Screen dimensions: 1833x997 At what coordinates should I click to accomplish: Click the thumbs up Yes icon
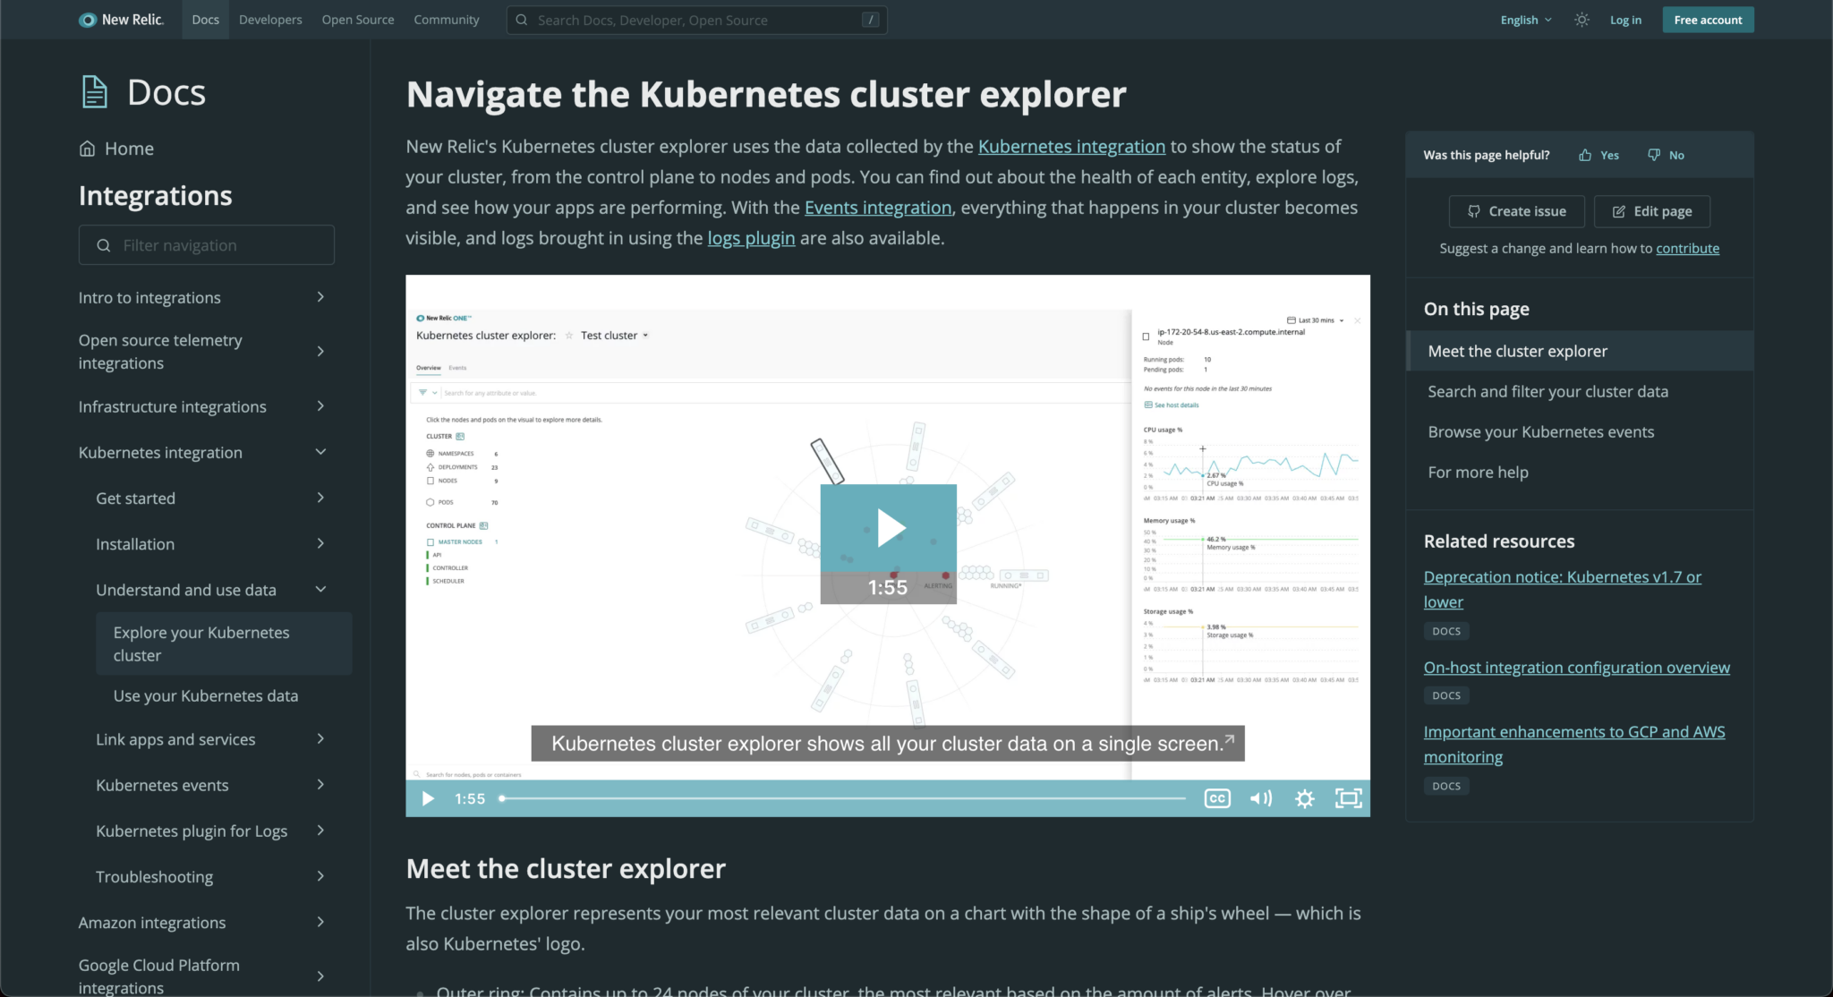(1585, 155)
